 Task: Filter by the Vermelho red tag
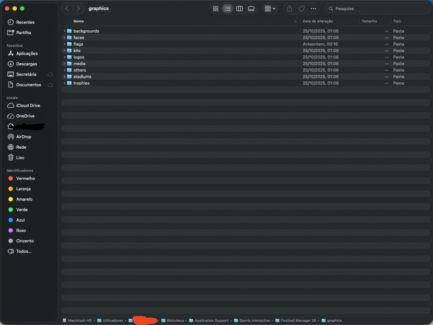[x=22, y=178]
